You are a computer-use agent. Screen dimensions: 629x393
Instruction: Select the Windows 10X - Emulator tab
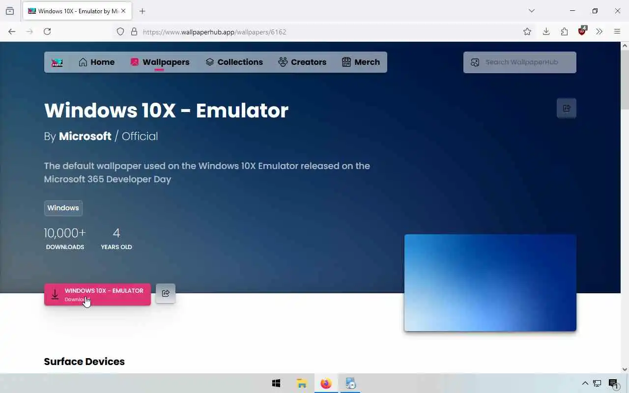click(x=78, y=11)
